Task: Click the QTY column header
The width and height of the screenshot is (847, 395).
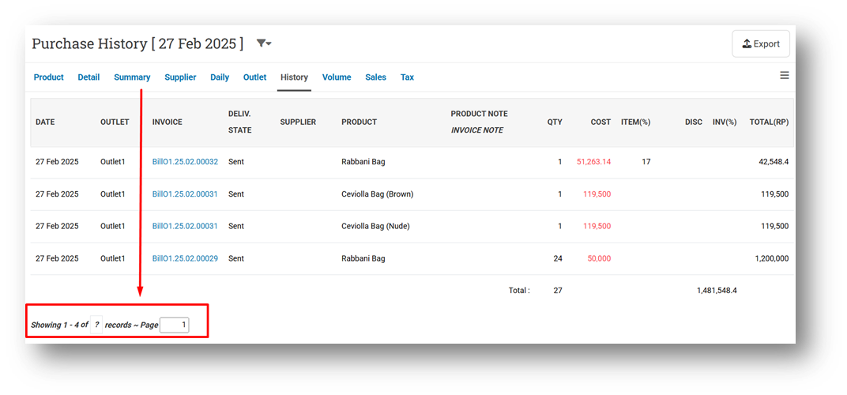Action: [555, 122]
